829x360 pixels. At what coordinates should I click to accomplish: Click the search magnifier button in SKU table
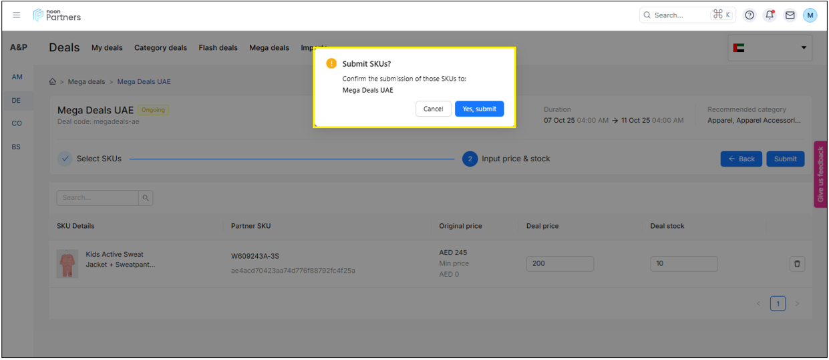146,197
